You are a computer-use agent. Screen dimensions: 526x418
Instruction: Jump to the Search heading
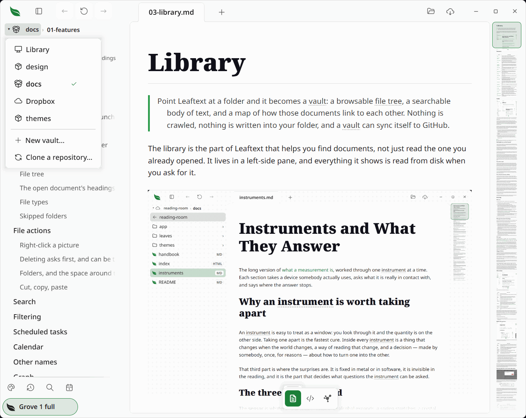point(24,302)
